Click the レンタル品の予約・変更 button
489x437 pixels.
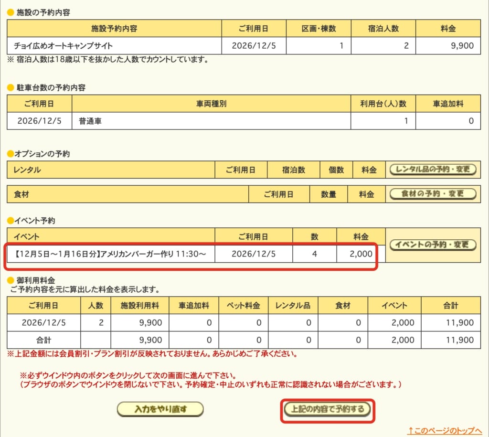click(x=433, y=170)
